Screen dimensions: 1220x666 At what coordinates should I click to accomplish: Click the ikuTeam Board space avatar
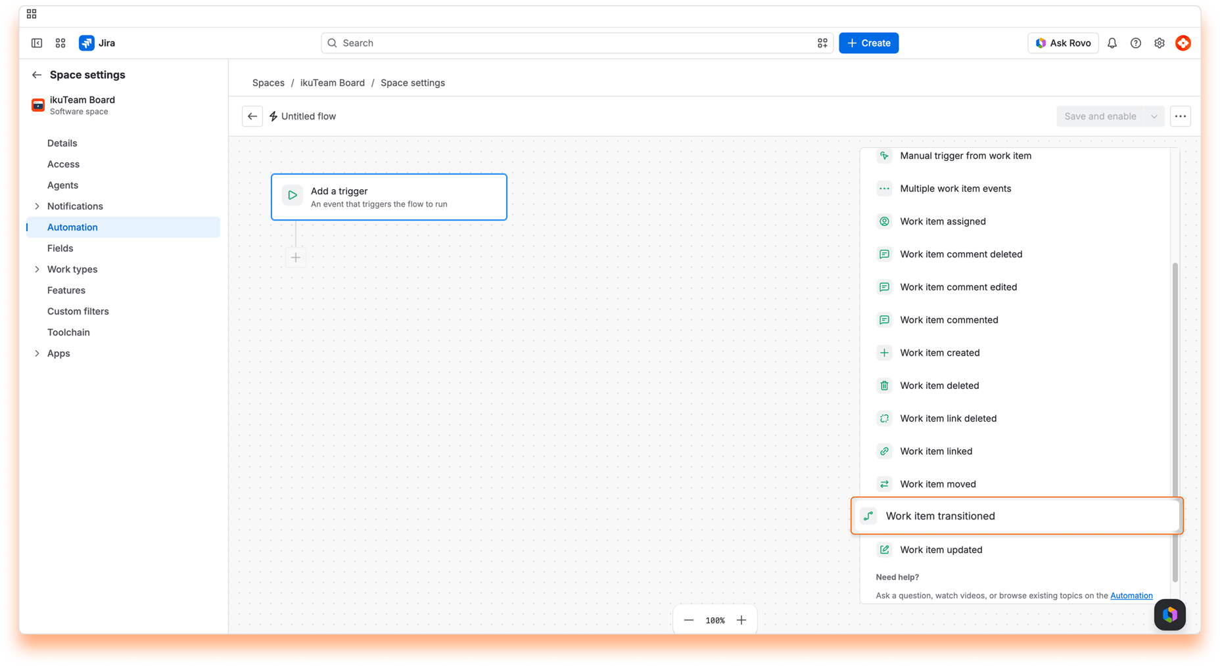38,105
